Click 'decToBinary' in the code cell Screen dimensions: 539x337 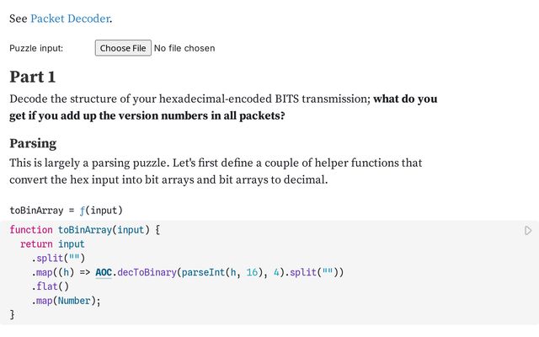tap(147, 272)
